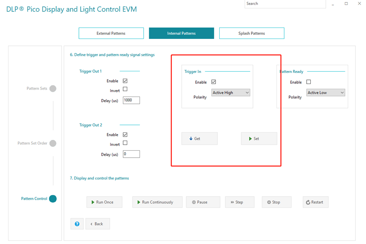Open the Splash Patterns tab

coord(252,33)
